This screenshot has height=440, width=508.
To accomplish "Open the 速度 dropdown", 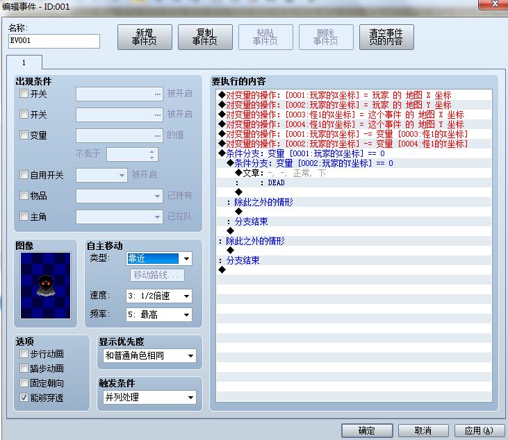I will point(159,296).
